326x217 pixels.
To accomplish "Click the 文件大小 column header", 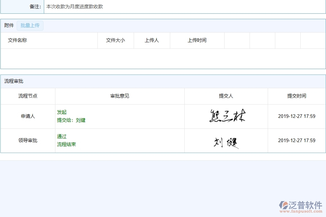I will point(116,40).
